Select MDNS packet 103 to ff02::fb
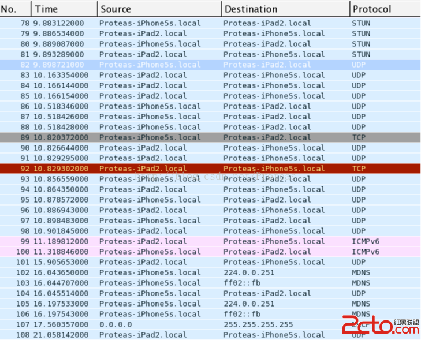 tap(210, 283)
